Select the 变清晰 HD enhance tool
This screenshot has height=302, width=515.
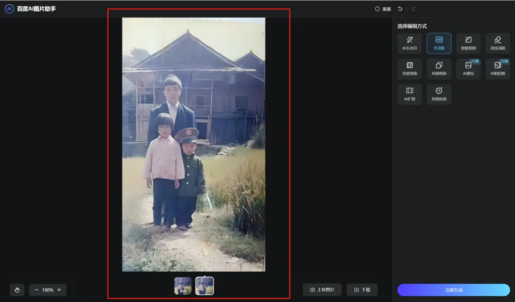click(x=439, y=43)
